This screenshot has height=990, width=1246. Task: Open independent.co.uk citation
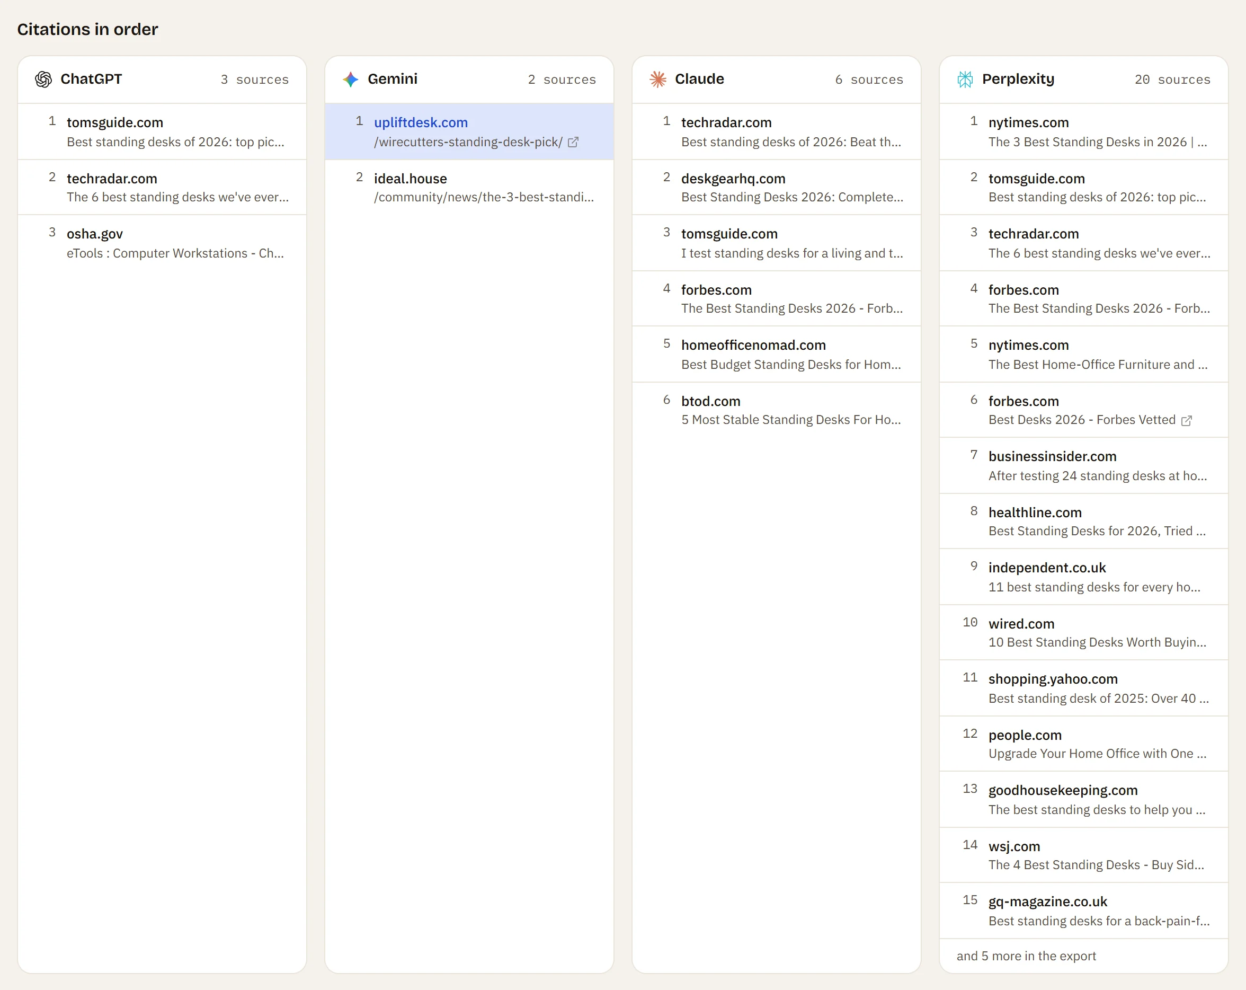[1083, 577]
